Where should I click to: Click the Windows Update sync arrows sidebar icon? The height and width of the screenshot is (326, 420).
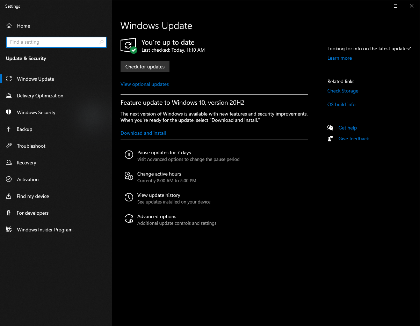(x=9, y=79)
